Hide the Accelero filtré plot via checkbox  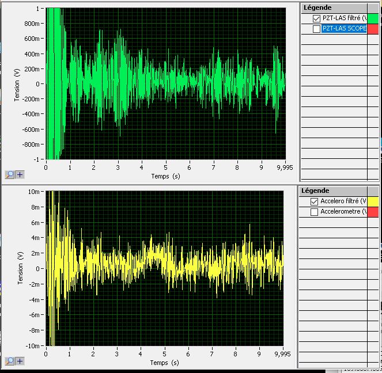[314, 201]
